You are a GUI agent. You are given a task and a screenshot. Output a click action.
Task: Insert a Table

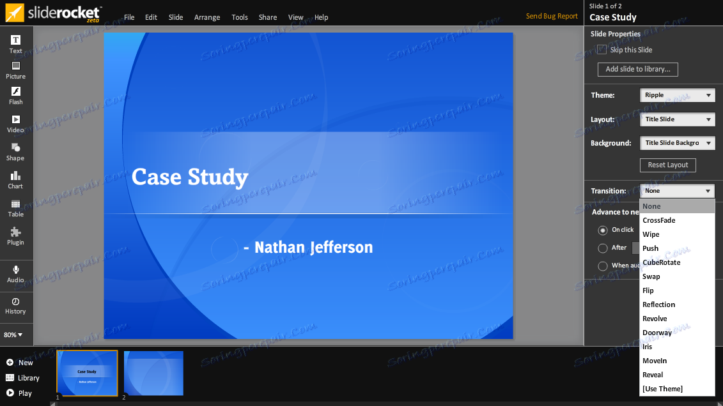tap(16, 208)
